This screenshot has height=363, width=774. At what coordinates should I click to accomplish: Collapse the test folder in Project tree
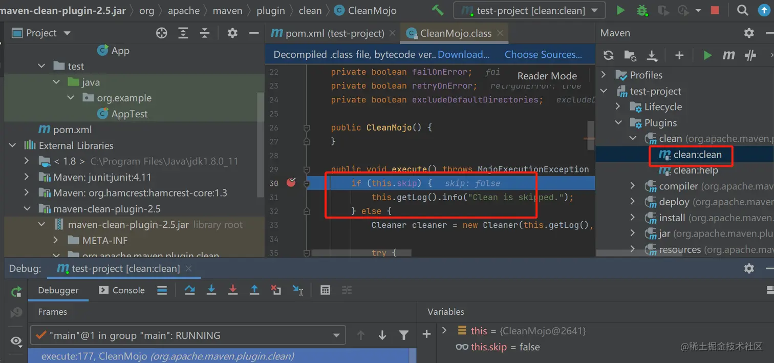pyautogui.click(x=42, y=67)
